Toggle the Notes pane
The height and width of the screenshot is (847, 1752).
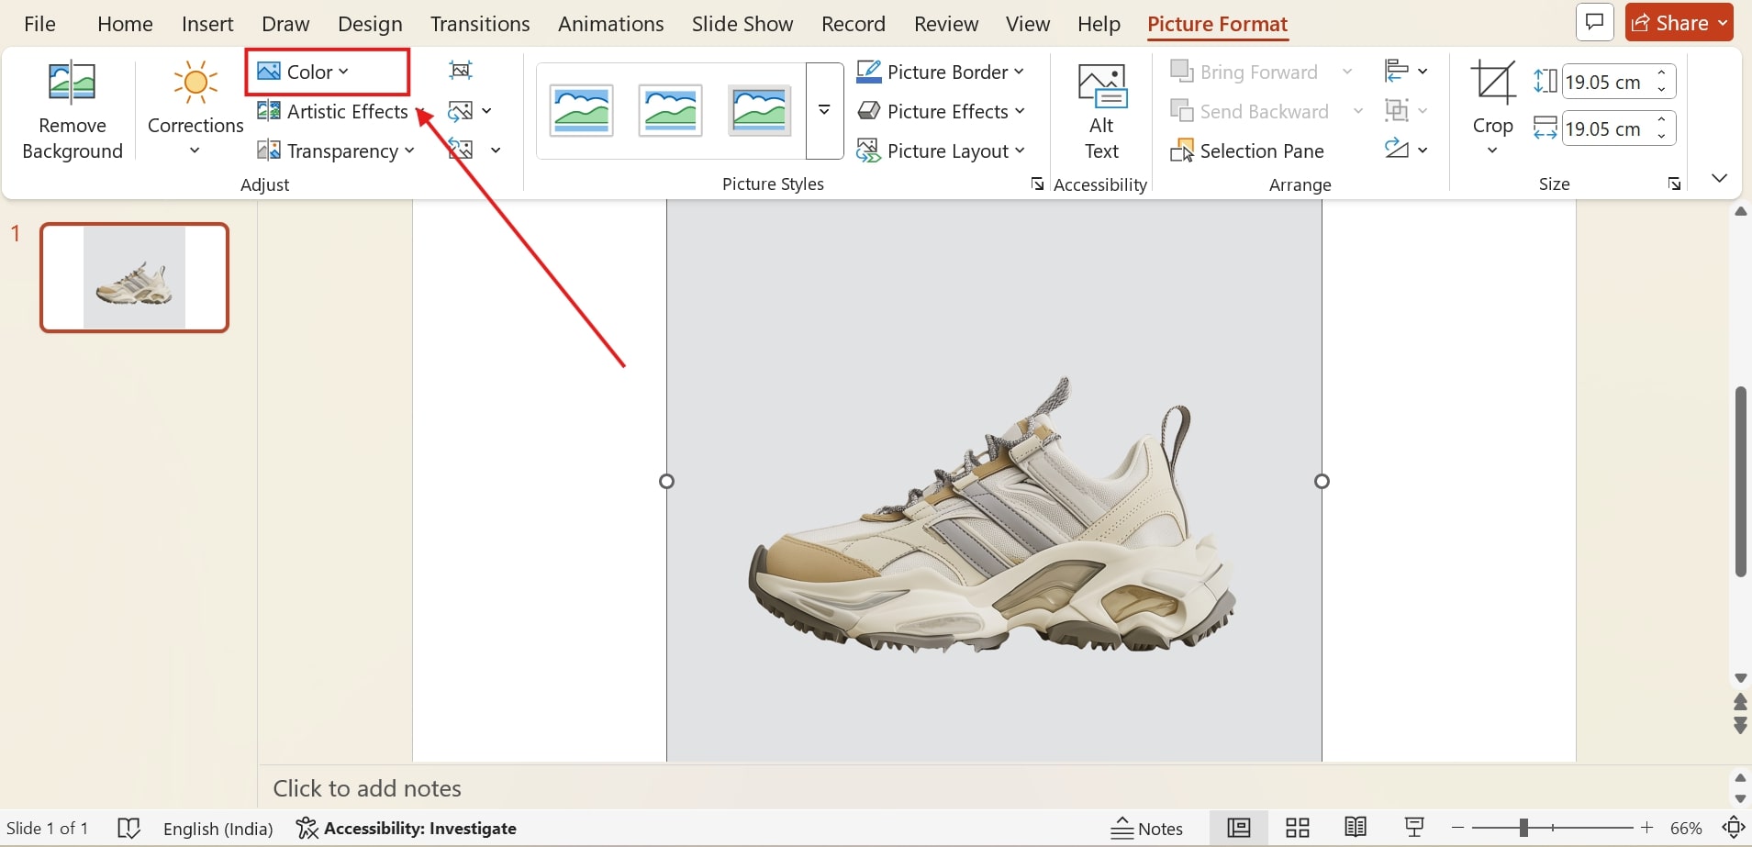1146,829
